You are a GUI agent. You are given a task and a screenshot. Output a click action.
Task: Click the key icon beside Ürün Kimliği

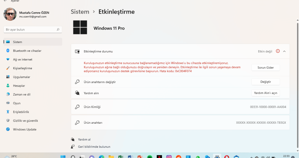point(77,107)
